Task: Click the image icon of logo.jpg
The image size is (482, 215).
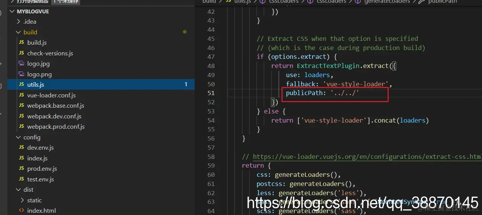Action: click(21, 64)
